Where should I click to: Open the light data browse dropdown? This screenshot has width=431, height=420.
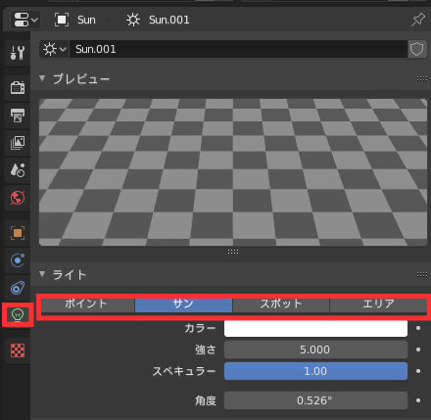[54, 49]
